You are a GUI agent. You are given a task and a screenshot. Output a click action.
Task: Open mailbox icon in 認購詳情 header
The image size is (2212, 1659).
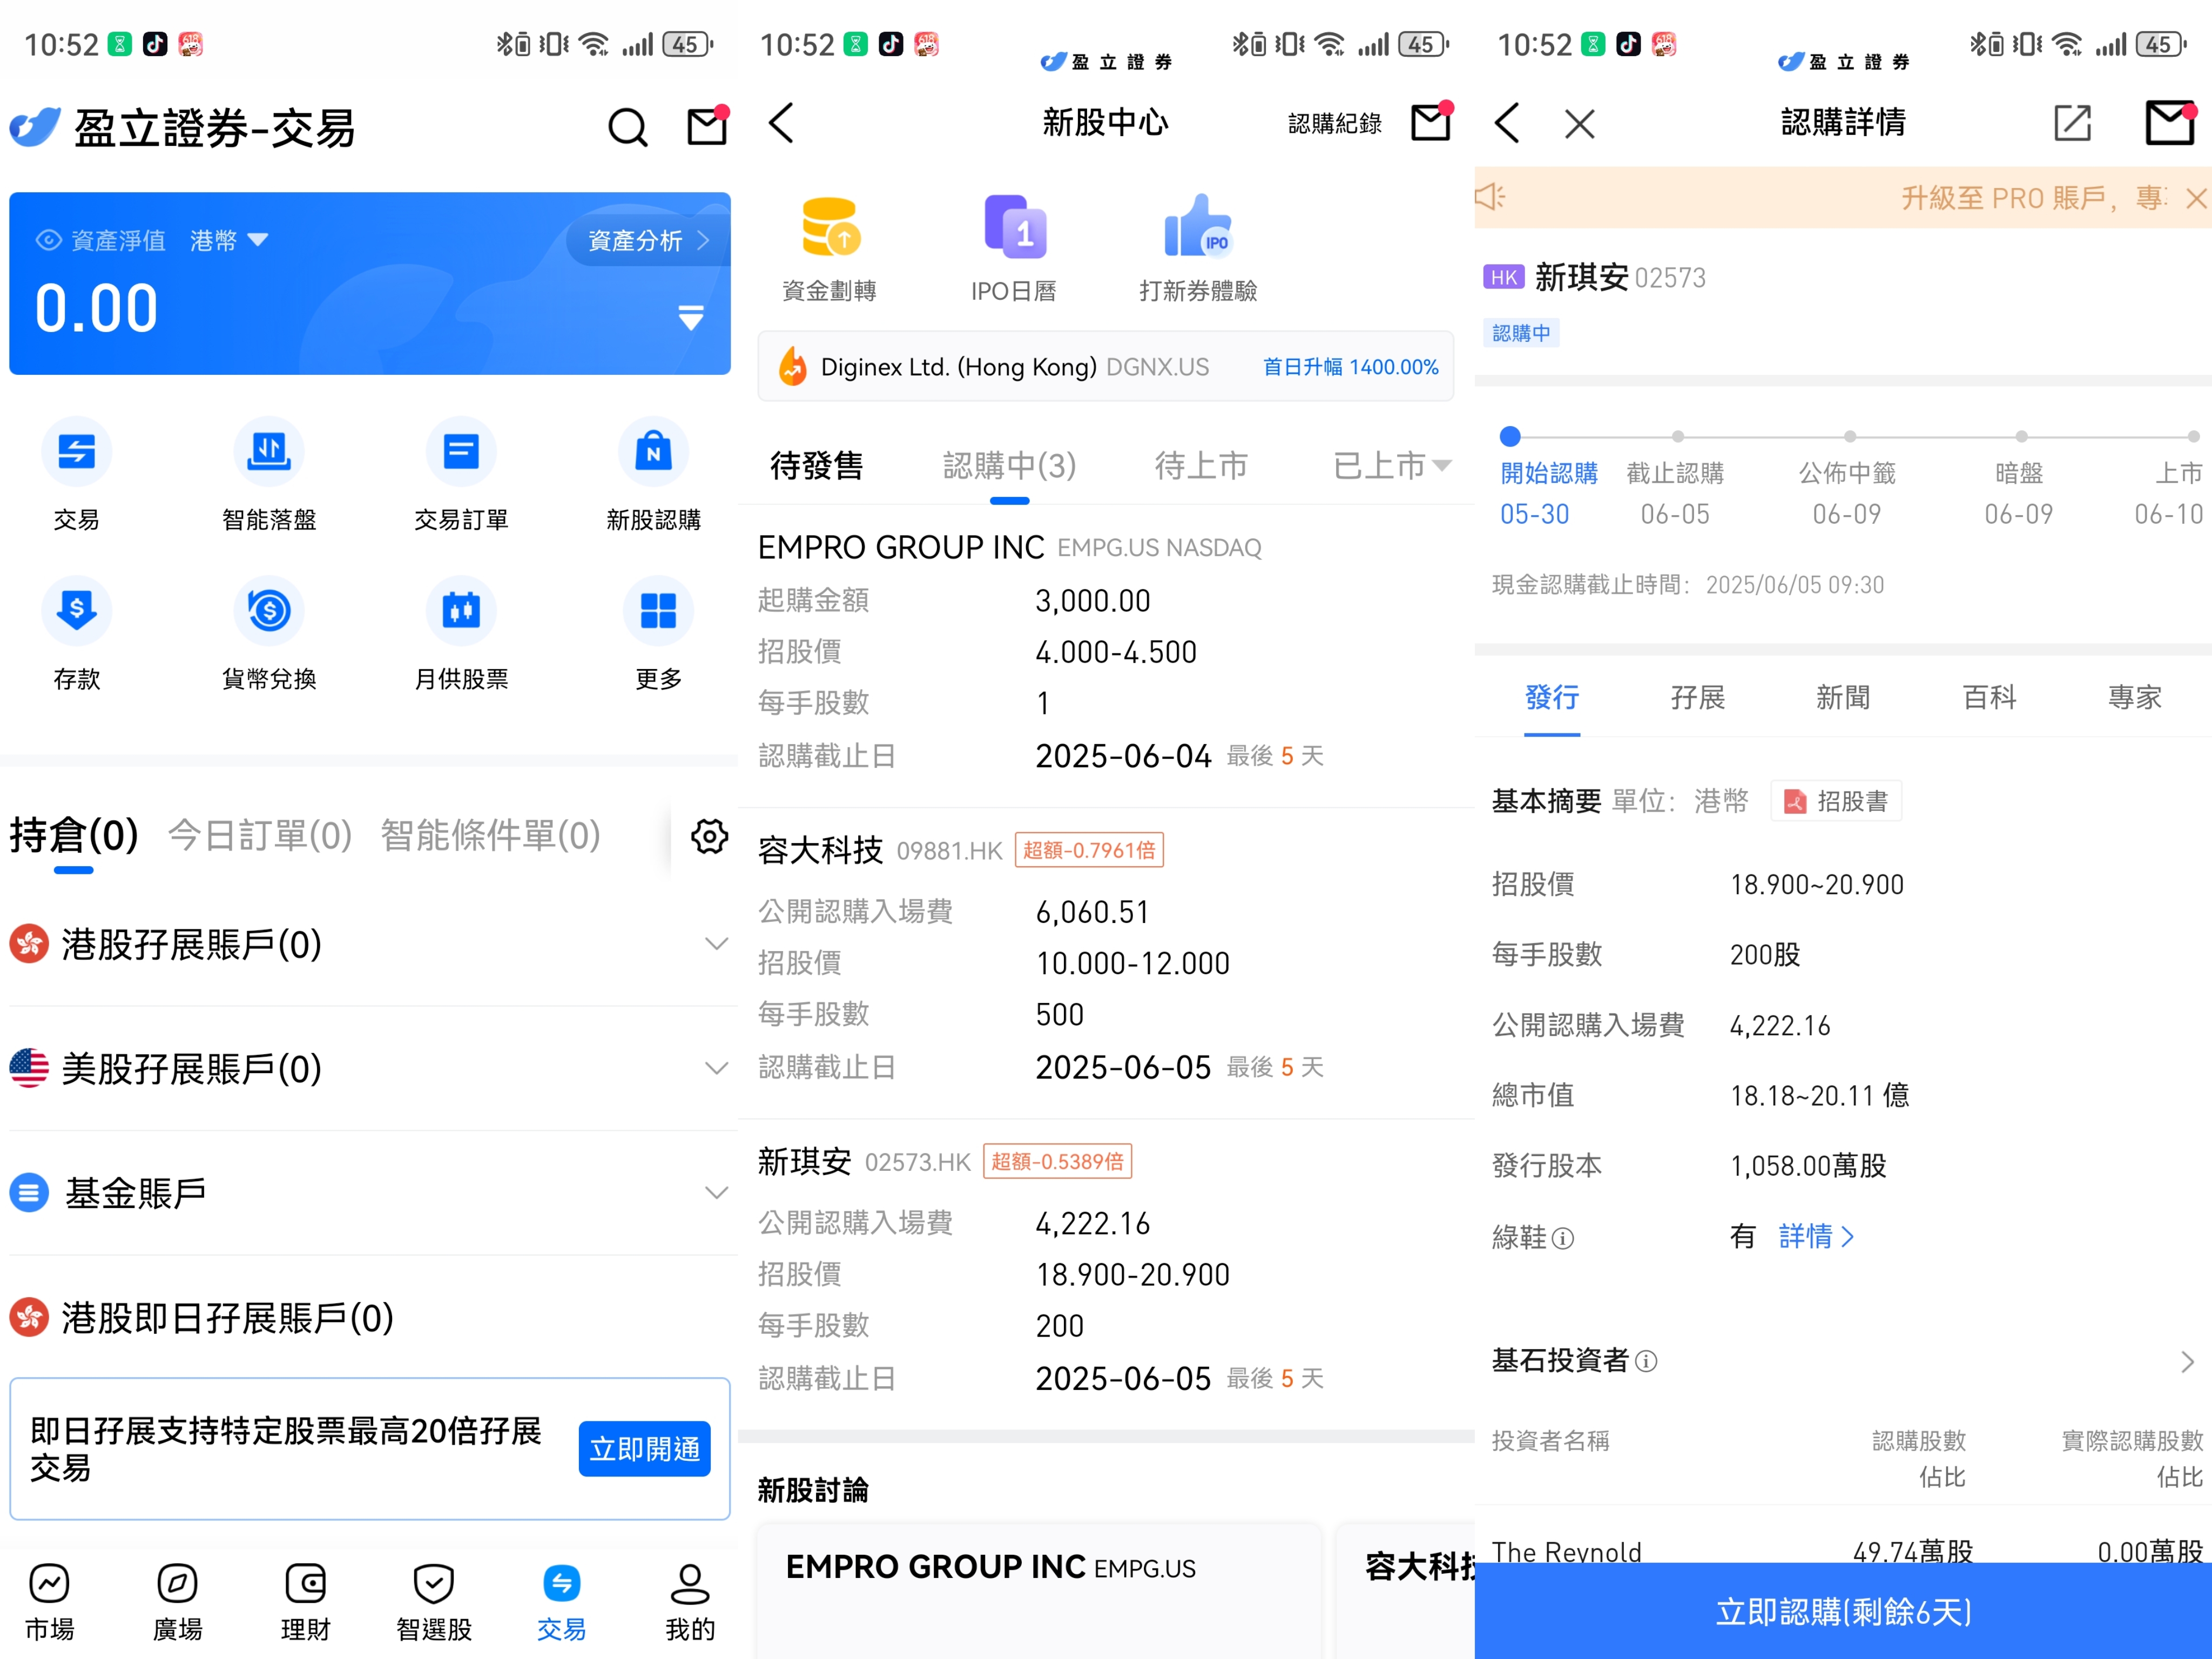pyautogui.click(x=2170, y=123)
